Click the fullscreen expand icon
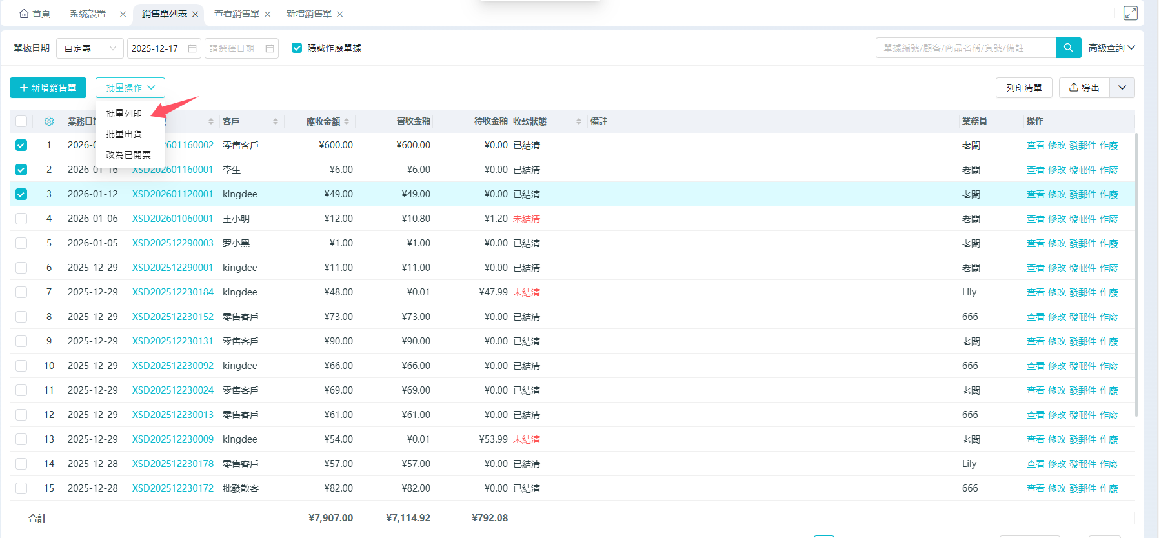This screenshot has height=538, width=1159. (x=1131, y=13)
